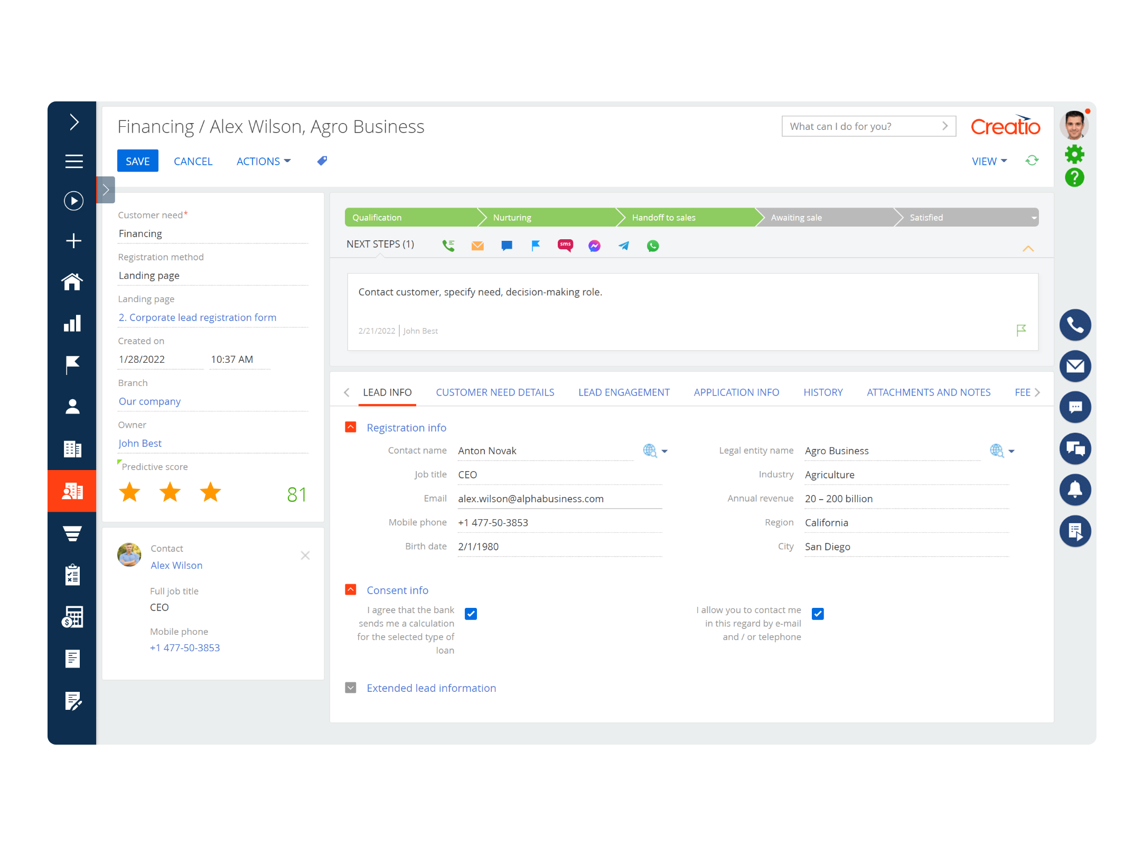
Task: Schedule a call from Next Steps icons
Action: [x=448, y=245]
